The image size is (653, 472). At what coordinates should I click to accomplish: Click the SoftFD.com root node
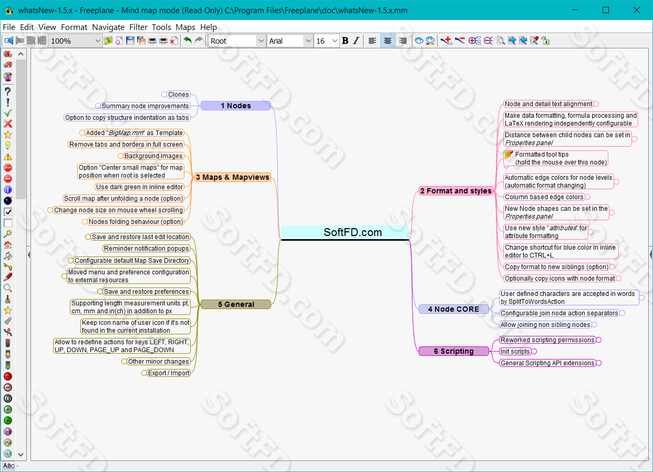(x=345, y=232)
